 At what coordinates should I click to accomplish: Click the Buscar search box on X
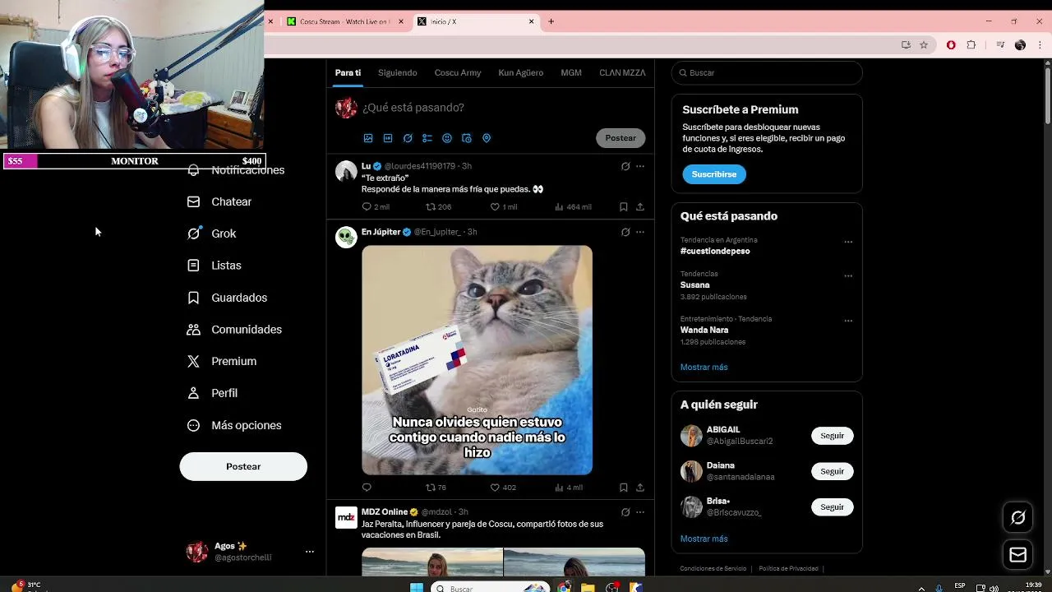[x=767, y=73]
